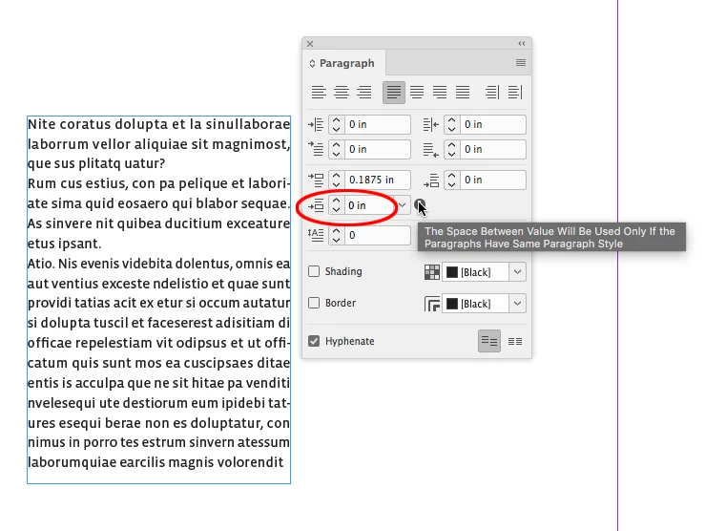
Task: Collapse the panel with double-arrow icon
Action: click(x=522, y=44)
